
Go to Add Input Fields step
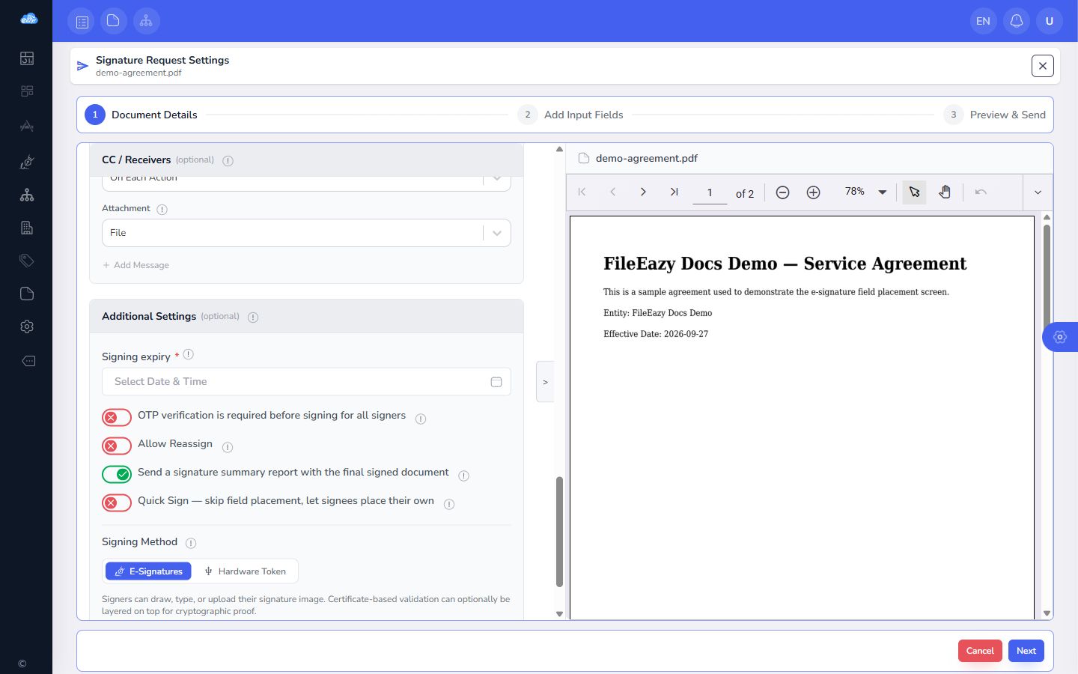point(570,115)
